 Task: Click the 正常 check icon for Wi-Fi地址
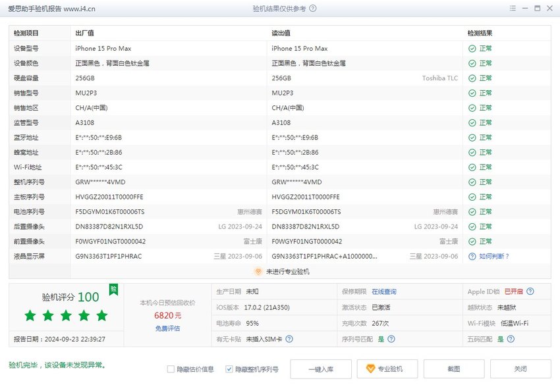tap(472, 167)
